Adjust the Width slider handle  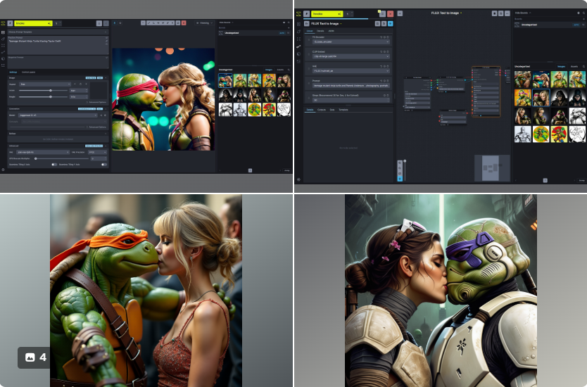[x=51, y=91]
